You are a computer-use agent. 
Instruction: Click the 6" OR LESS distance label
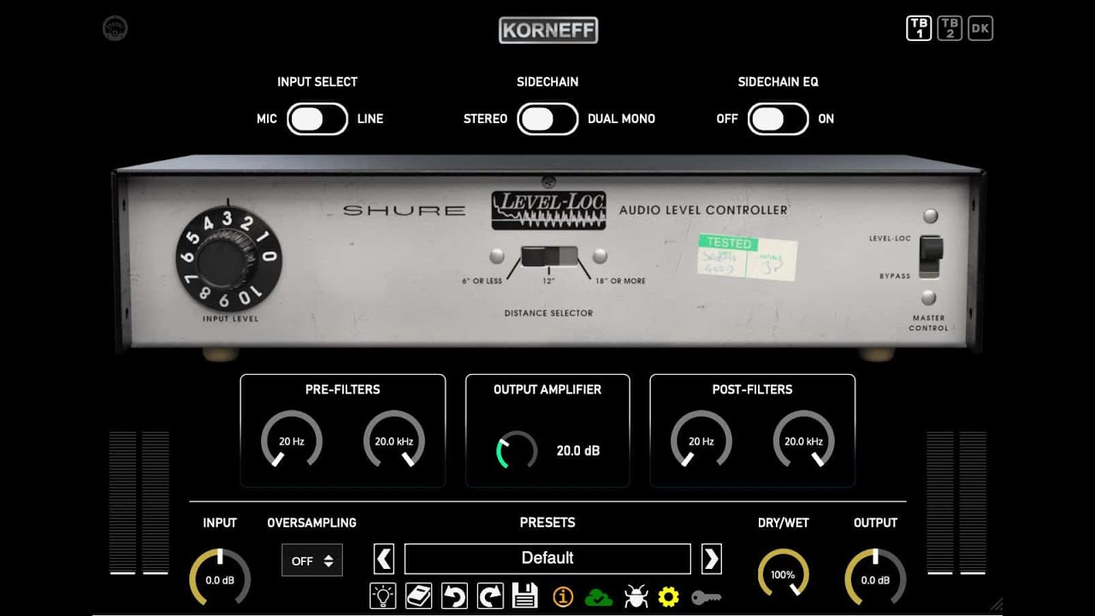click(482, 281)
